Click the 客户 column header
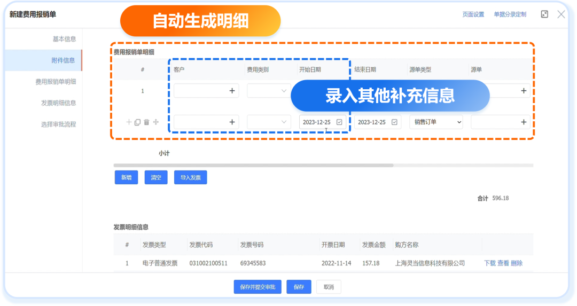This screenshot has width=577, height=306. 179,69
